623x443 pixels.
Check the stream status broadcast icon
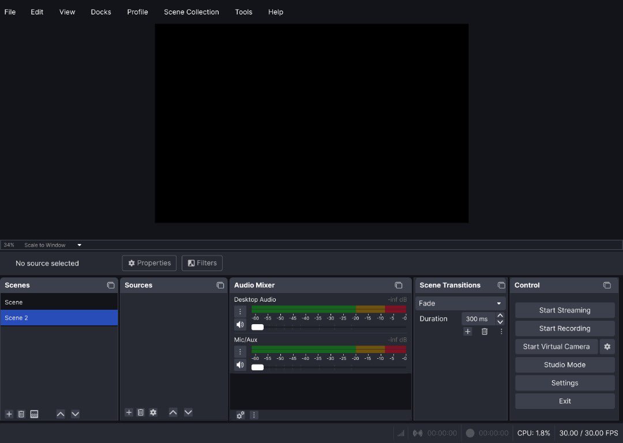pos(418,433)
